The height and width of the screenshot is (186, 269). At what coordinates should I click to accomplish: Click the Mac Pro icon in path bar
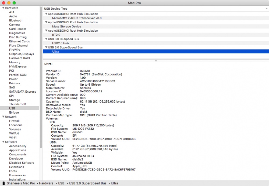pyautogui.click(x=3, y=183)
